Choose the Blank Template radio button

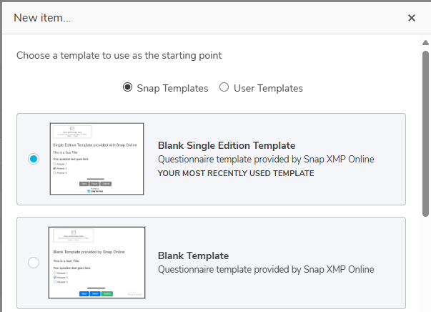click(x=34, y=263)
